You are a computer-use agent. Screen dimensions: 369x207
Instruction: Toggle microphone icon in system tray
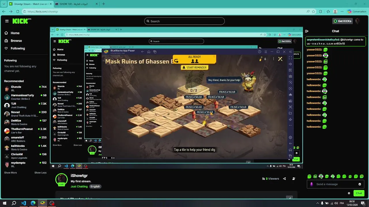322,203
